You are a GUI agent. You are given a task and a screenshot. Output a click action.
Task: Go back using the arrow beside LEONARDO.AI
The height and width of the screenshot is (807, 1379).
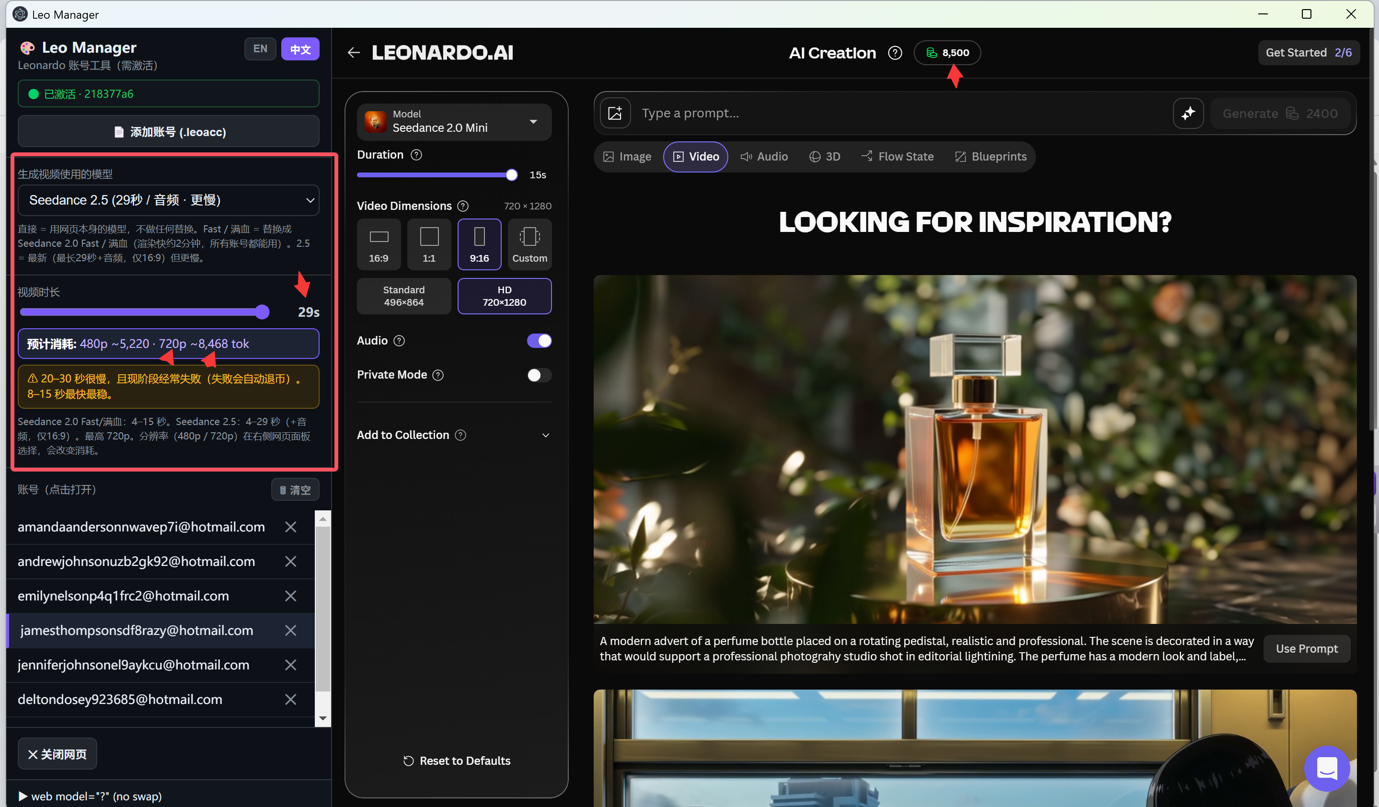click(354, 53)
